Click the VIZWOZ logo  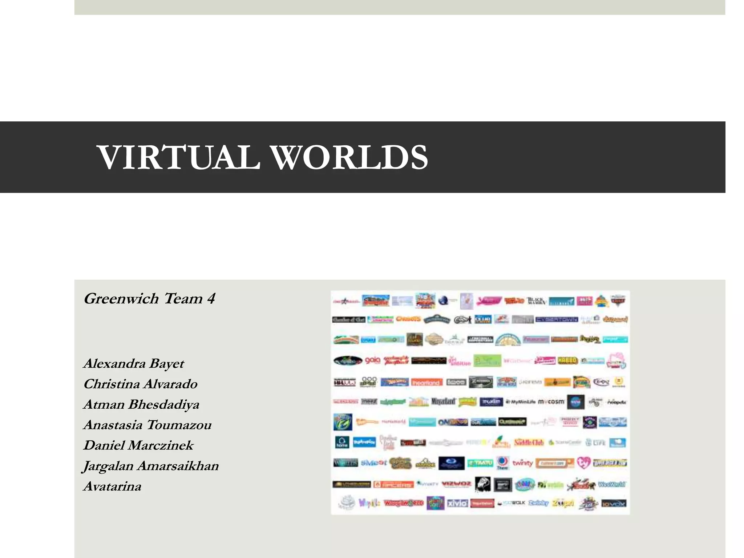[456, 484]
